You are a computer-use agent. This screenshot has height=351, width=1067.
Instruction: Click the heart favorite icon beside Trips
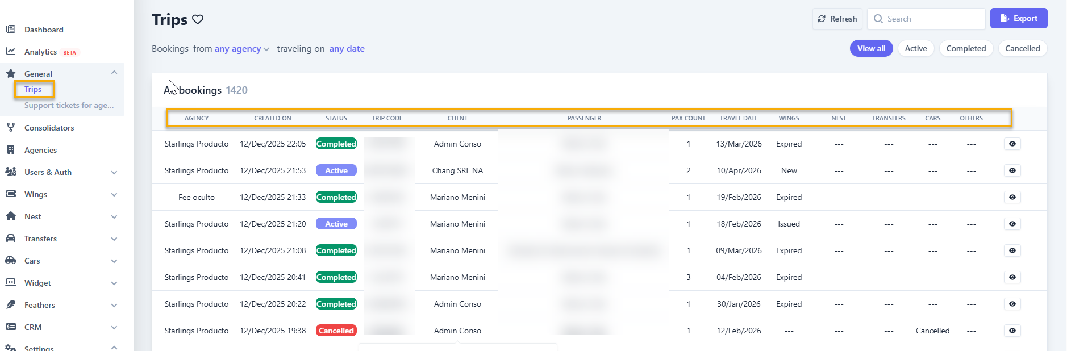(x=198, y=19)
